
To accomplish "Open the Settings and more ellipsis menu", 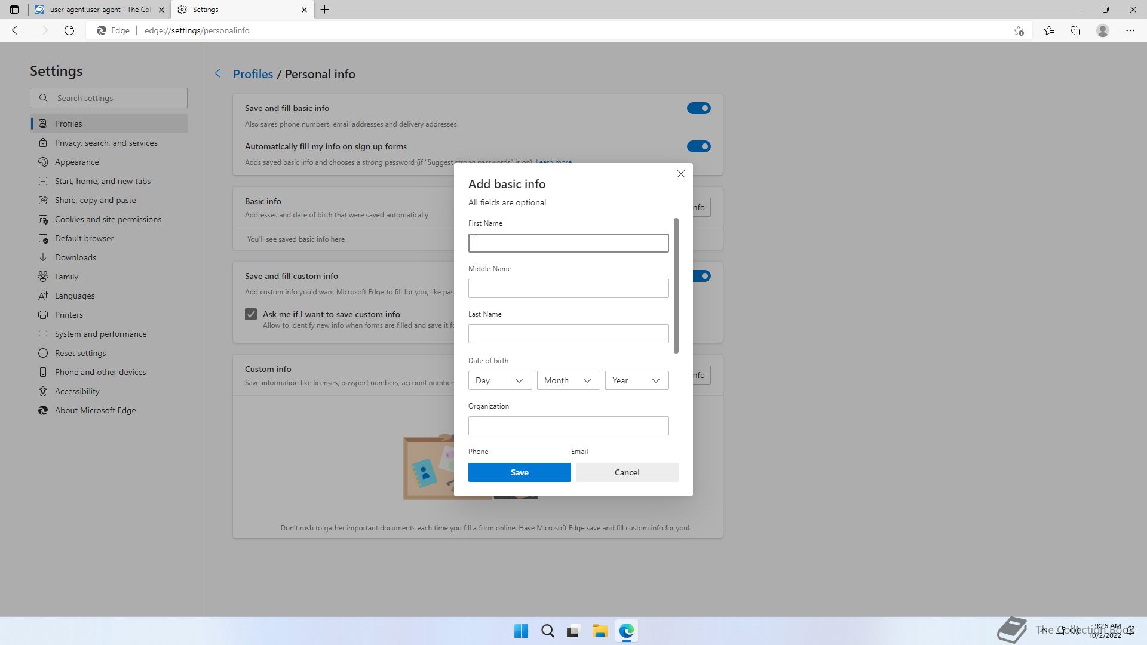I will click(1130, 30).
